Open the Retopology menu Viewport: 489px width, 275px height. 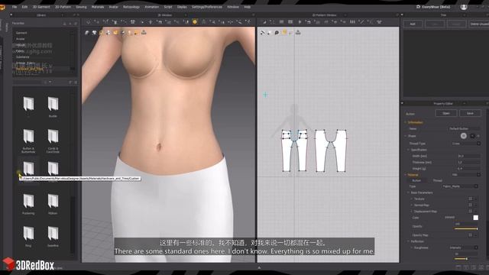click(131, 7)
